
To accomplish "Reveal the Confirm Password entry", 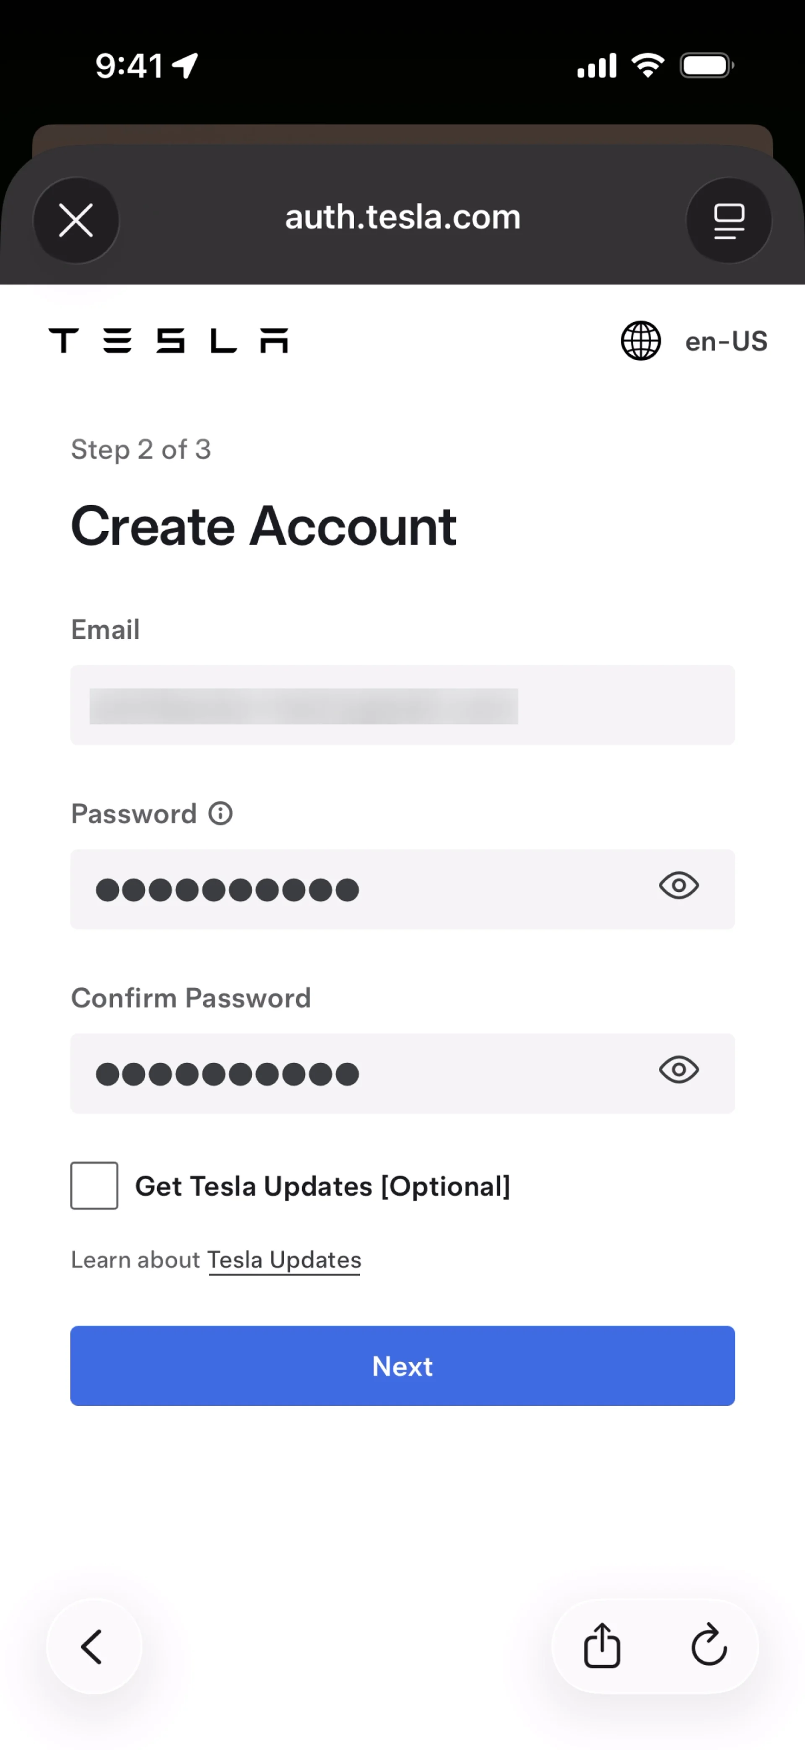I will (679, 1070).
